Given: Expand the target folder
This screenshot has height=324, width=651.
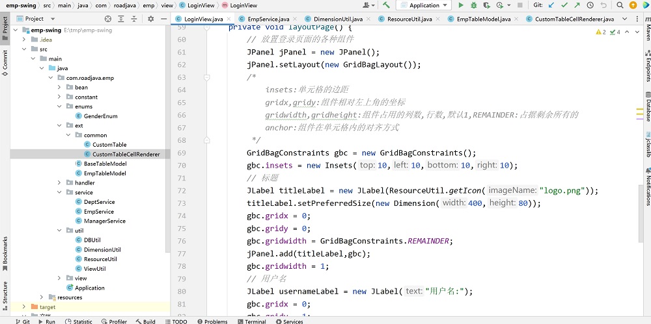Looking at the screenshot, I should 23,306.
